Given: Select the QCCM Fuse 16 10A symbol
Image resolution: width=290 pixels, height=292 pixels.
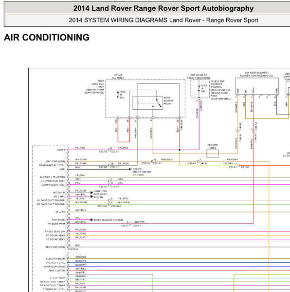Looking at the screenshot, I should point(199,88).
